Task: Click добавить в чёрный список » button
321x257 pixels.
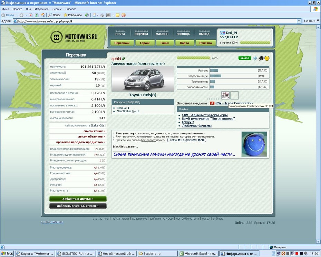Action: pyautogui.click(x=78, y=206)
